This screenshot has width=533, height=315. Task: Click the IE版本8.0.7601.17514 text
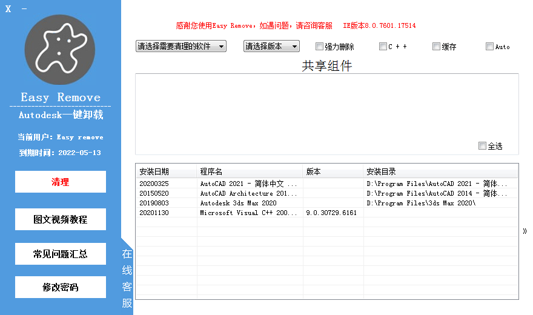(x=379, y=26)
